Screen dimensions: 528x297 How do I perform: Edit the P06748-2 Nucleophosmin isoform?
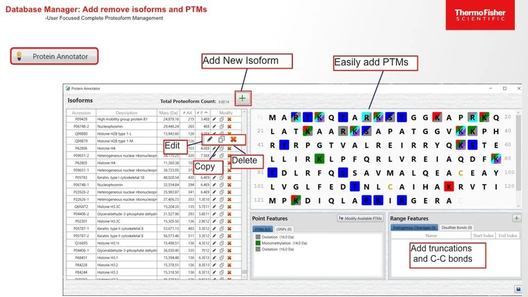214,126
